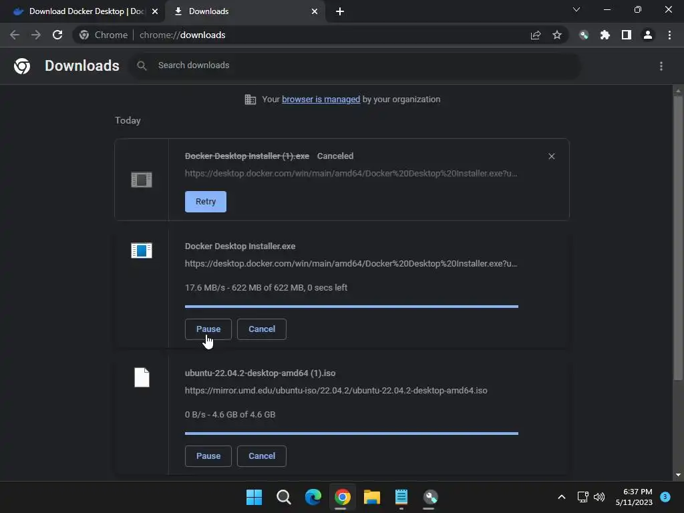
Task: Open the wrench app in the taskbar
Action: click(x=431, y=497)
